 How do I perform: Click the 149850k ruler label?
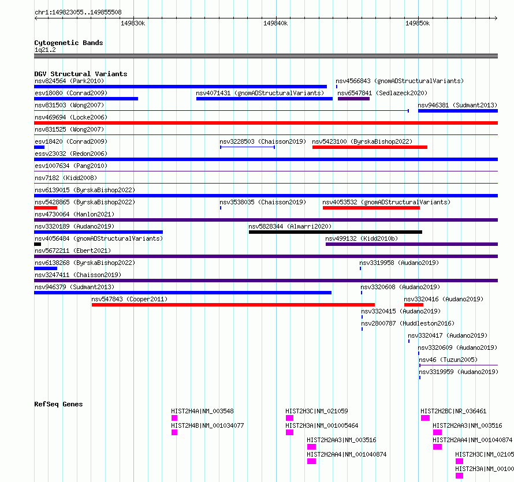coord(418,23)
